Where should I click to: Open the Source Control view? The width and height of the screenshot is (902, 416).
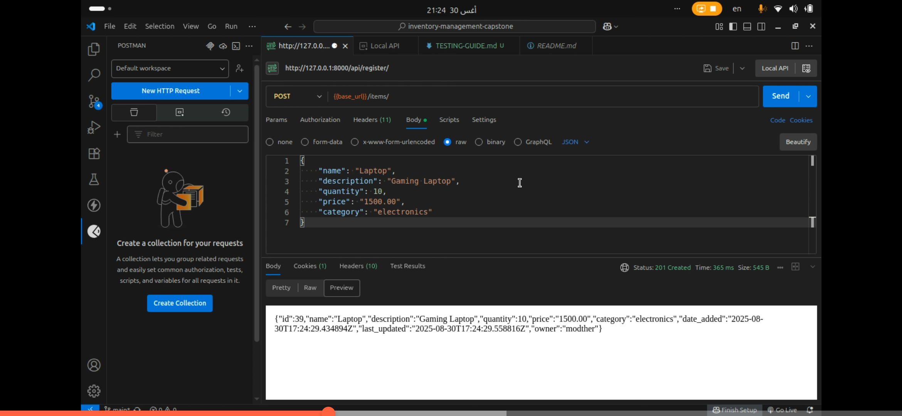94,101
